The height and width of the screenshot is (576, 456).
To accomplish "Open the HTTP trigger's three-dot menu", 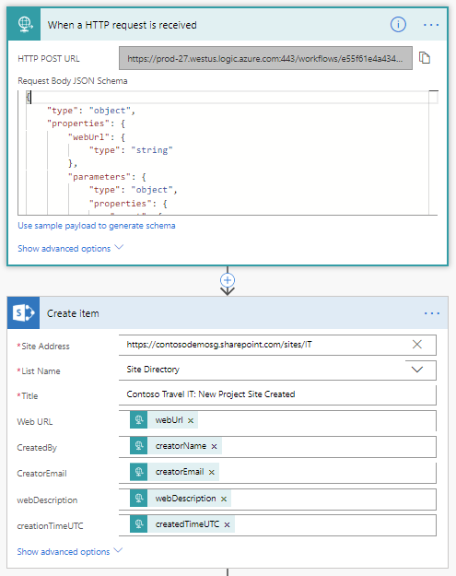I will 431,25.
